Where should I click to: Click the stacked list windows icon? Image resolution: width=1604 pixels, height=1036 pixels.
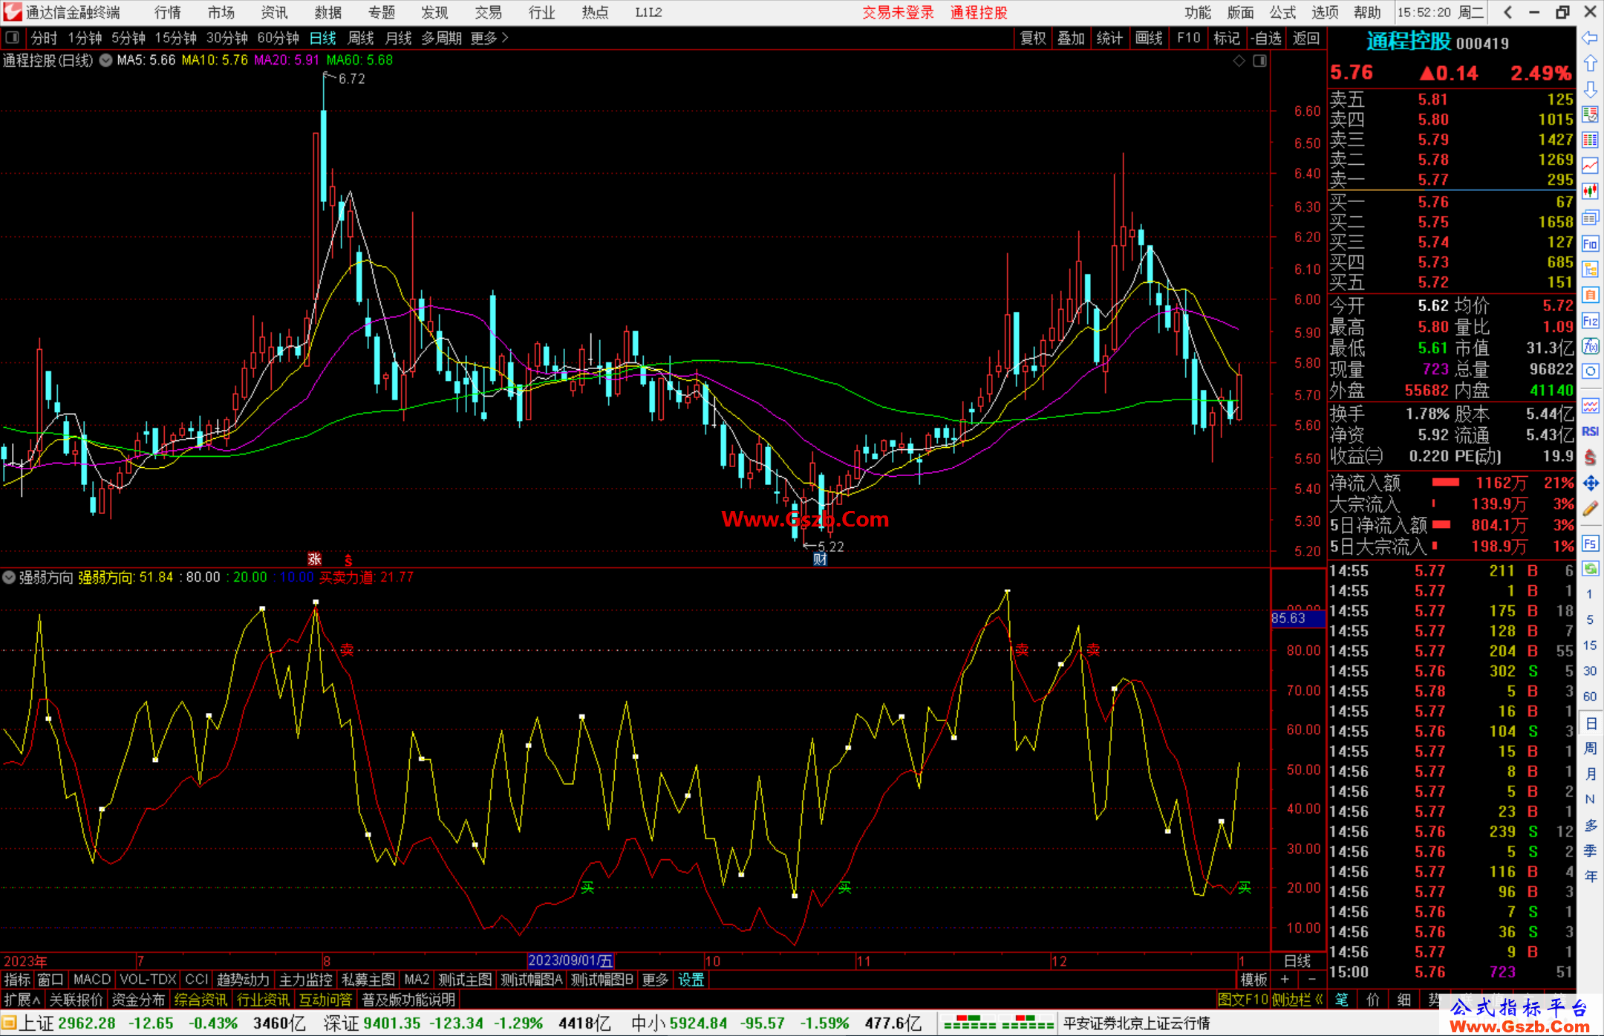click(1590, 218)
